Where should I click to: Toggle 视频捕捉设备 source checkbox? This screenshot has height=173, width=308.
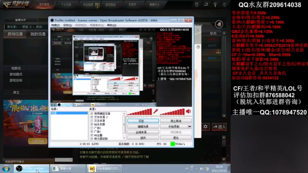92,113
